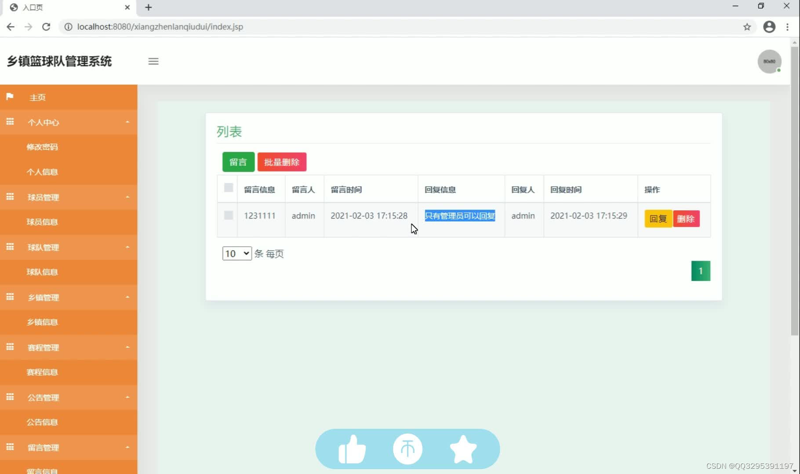800x474 pixels.
Task: Bookmark this page with the star icon
Action: pyautogui.click(x=747, y=27)
